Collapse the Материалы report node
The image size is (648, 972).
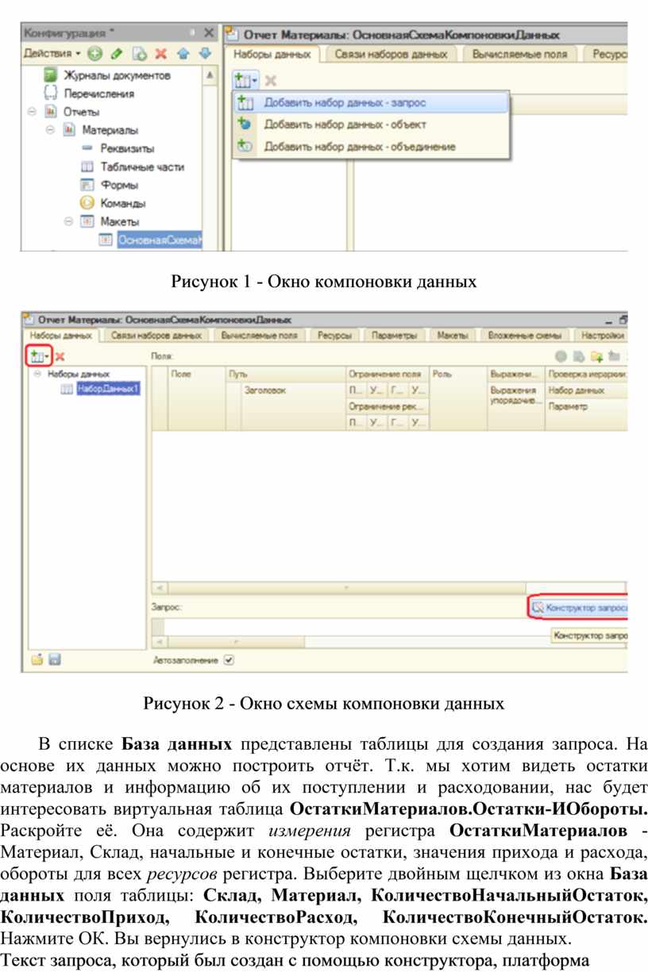coord(50,130)
